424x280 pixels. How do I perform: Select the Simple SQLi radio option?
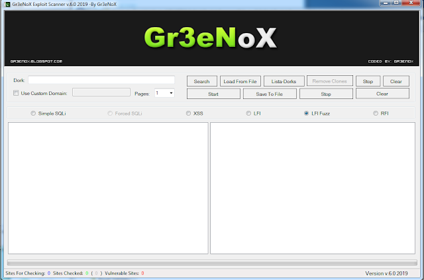click(34, 114)
